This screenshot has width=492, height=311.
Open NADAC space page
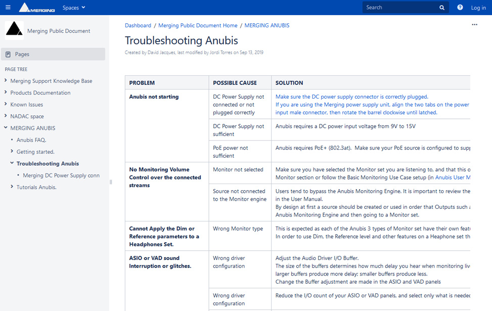27,116
